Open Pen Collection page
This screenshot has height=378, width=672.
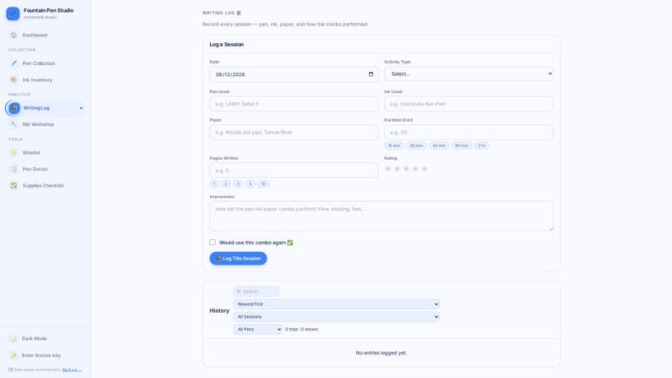pos(46,63)
